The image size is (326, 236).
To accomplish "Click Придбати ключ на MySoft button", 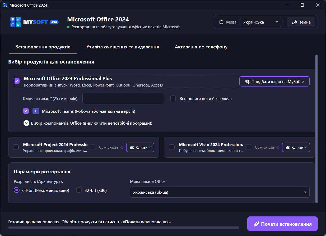I will 274,81.
